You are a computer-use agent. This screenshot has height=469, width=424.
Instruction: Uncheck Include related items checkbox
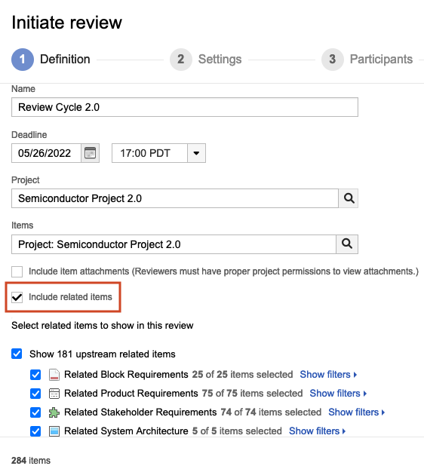tap(17, 297)
